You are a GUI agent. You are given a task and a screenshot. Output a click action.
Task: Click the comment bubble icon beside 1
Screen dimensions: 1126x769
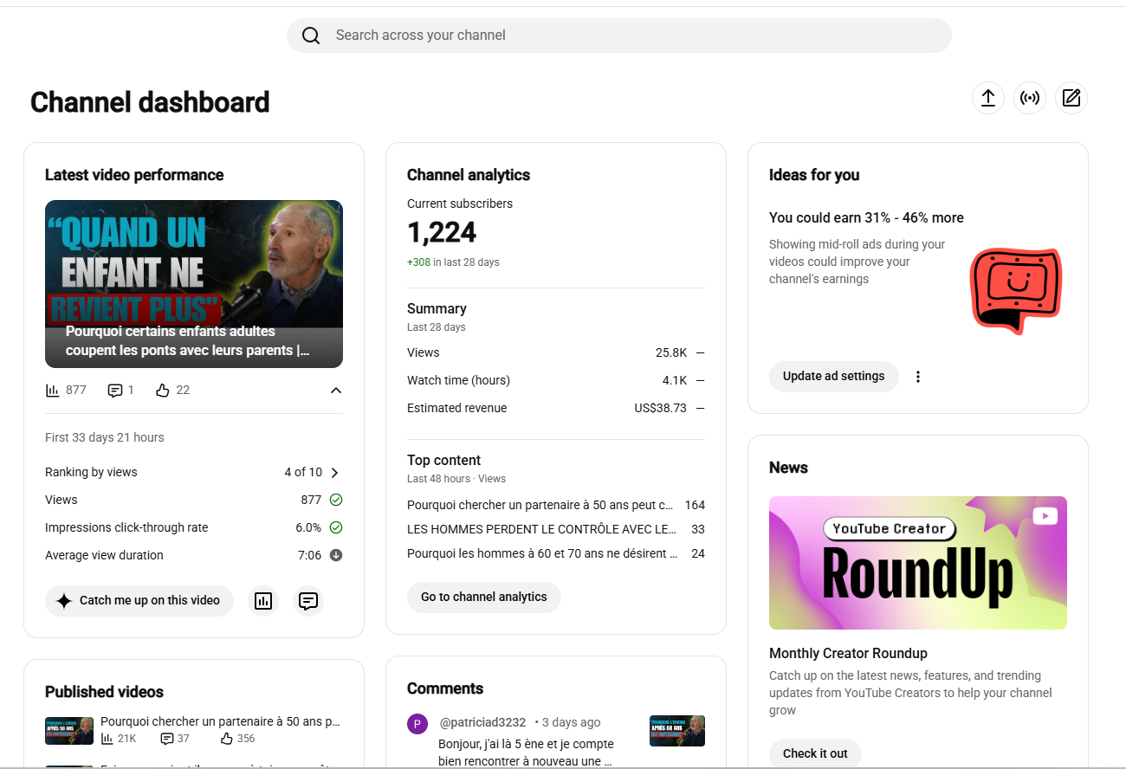[x=115, y=391]
